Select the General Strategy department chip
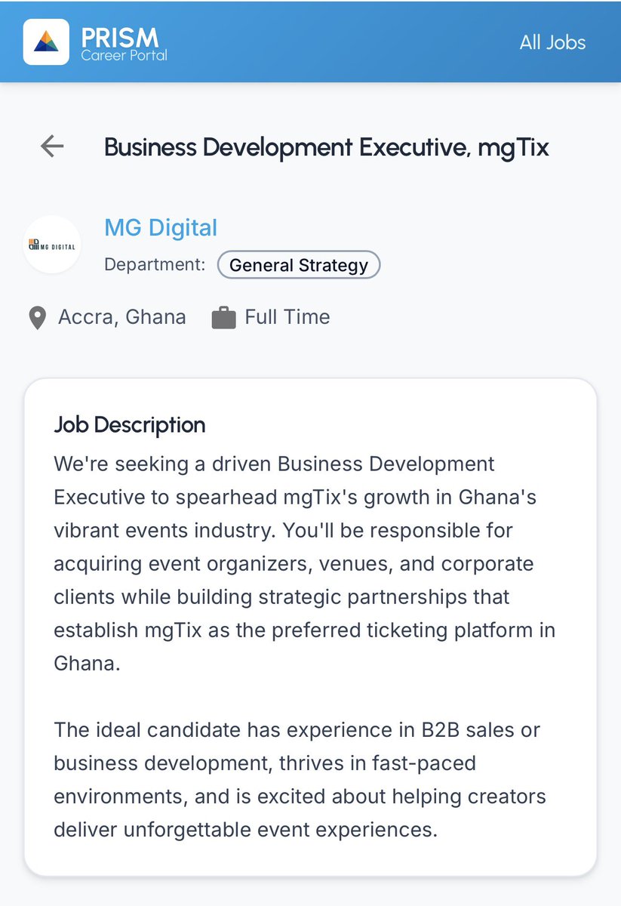The width and height of the screenshot is (621, 906). [x=299, y=265]
